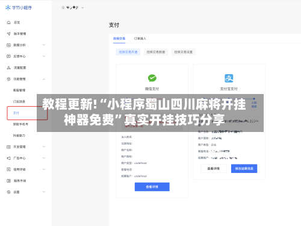
Task: Click the 广告中心 megaphone icon
Action: 8,158
